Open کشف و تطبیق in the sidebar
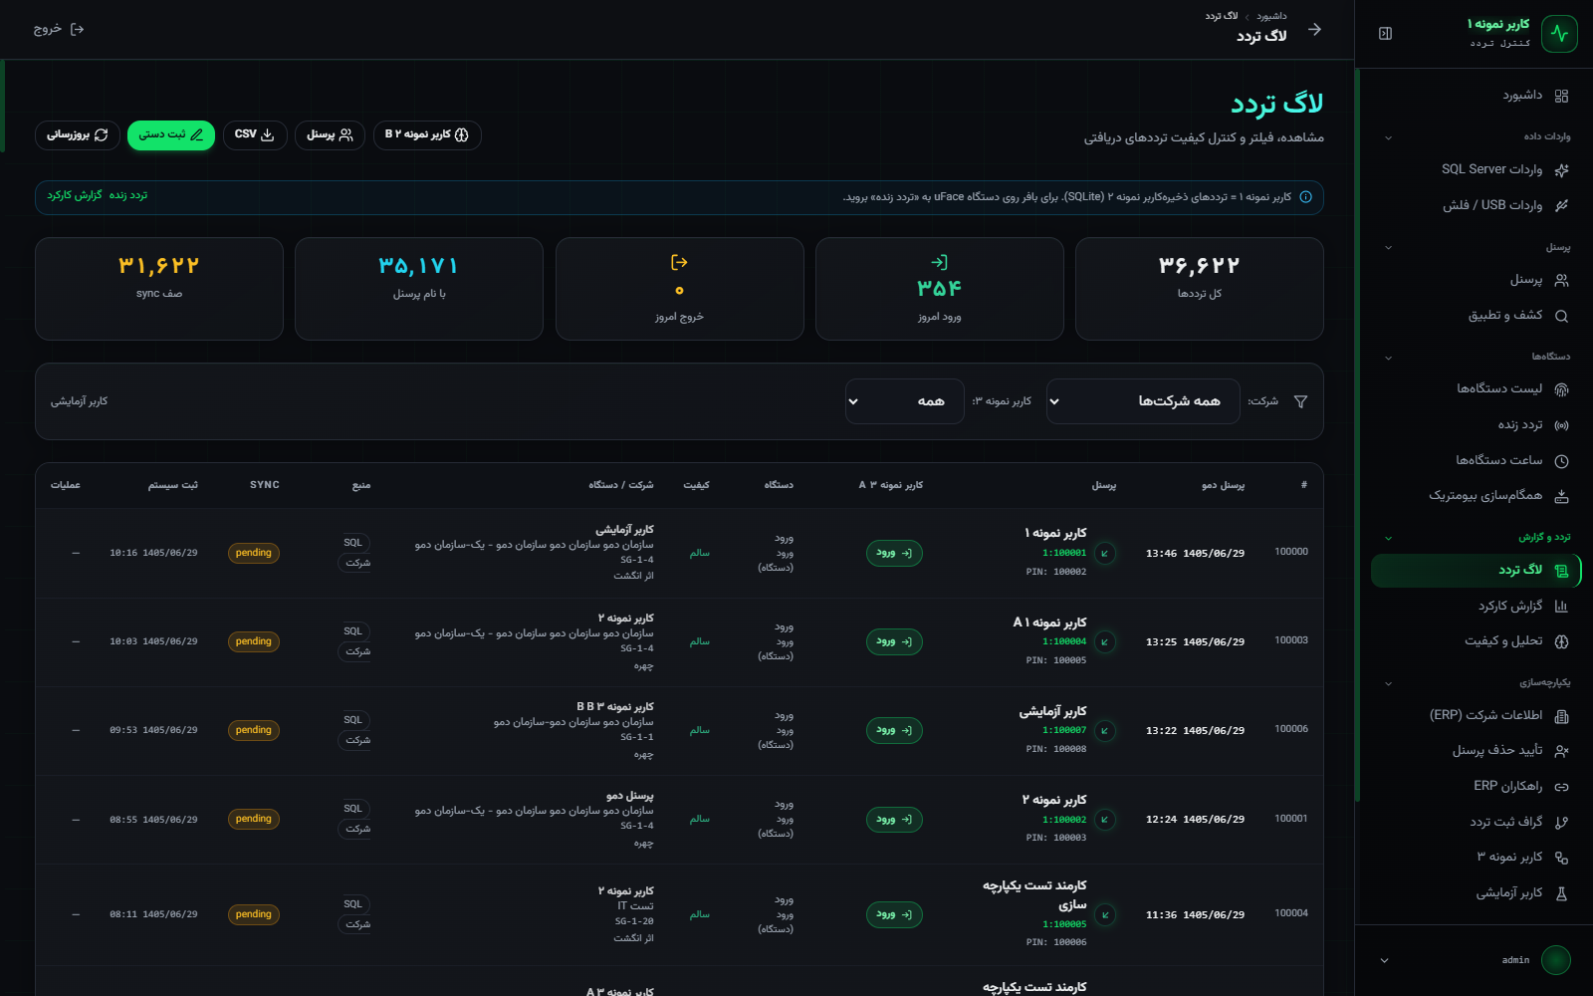 1477,316
